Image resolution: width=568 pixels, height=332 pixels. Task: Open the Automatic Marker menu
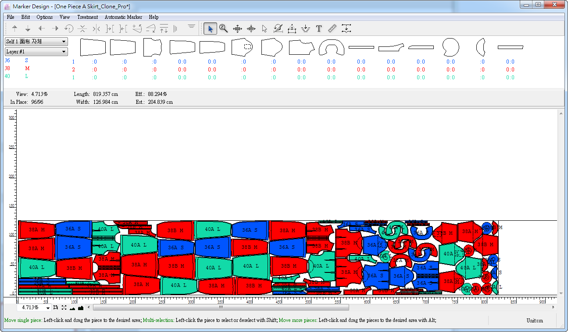tap(123, 17)
